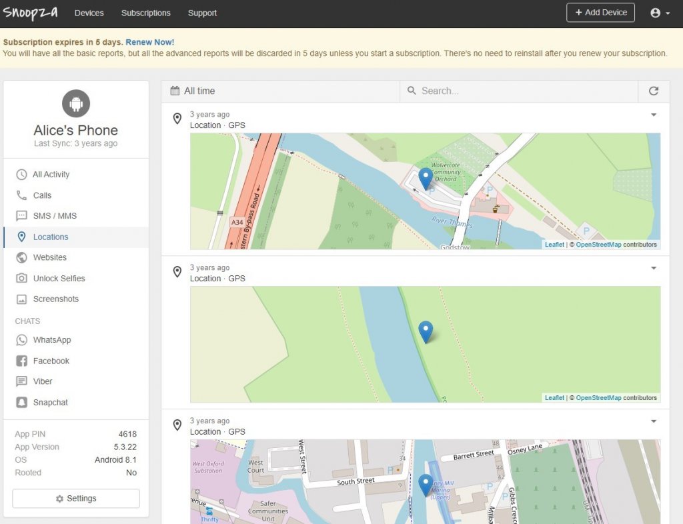Open the OpenStreetMap link on the first map
The height and width of the screenshot is (524, 683).
point(598,245)
